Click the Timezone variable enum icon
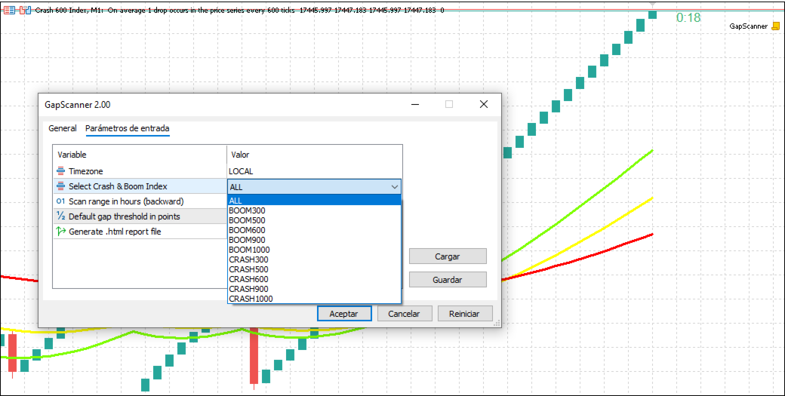 [x=60, y=171]
